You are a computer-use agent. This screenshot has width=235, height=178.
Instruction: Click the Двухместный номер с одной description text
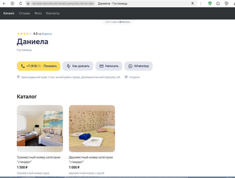87,173
